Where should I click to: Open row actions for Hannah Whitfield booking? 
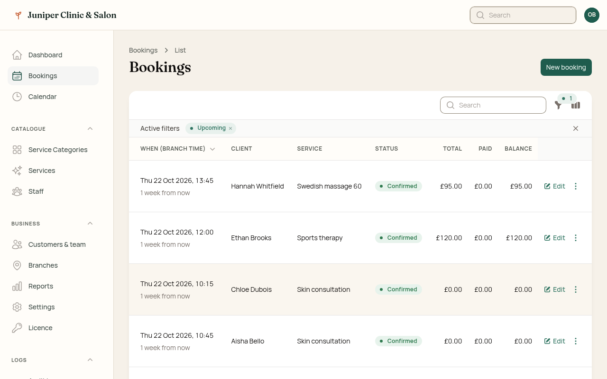(x=576, y=186)
